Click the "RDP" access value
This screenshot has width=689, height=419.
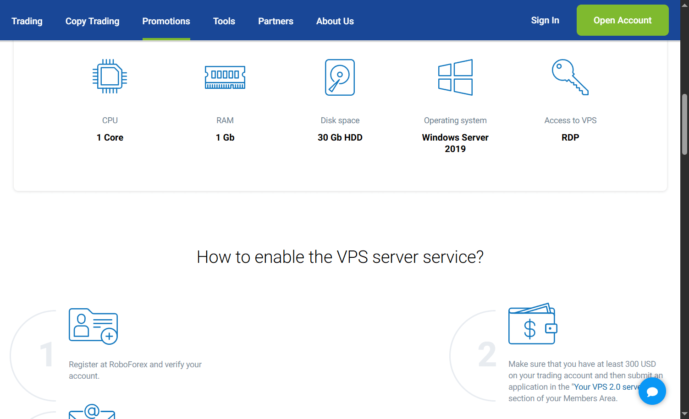click(x=570, y=137)
